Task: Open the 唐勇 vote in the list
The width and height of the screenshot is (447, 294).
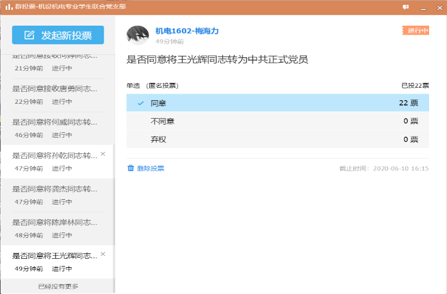Action: point(55,94)
